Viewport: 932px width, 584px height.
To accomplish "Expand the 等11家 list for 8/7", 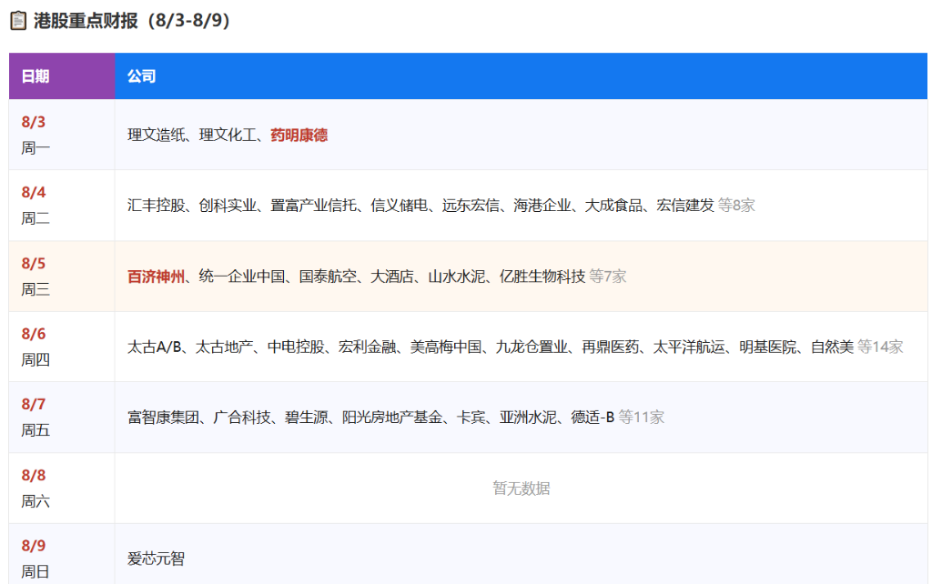I will coord(642,417).
